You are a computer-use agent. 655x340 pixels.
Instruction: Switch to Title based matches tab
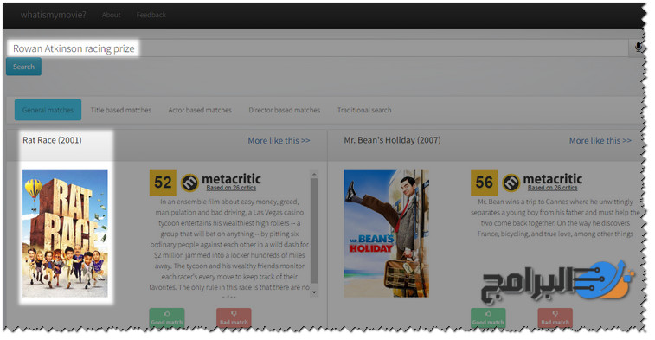tap(121, 110)
